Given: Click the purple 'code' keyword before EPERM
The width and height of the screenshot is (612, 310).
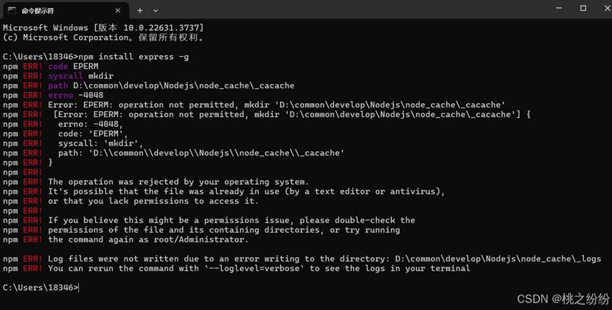Looking at the screenshot, I should [58, 66].
